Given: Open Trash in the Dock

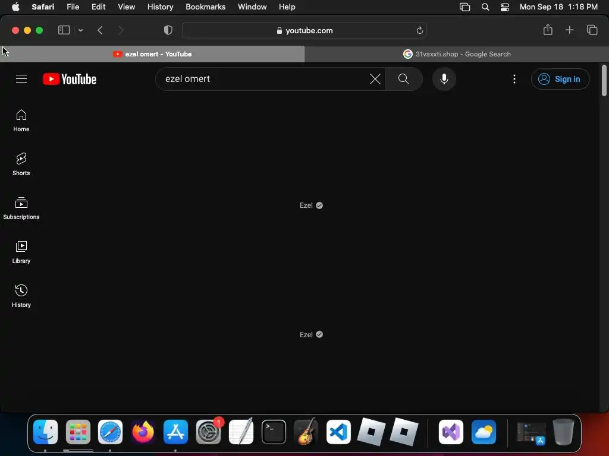Looking at the screenshot, I should (563, 432).
